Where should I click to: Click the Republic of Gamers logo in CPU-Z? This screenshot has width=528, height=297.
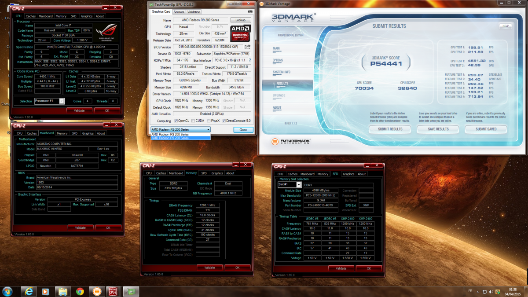point(106,33)
